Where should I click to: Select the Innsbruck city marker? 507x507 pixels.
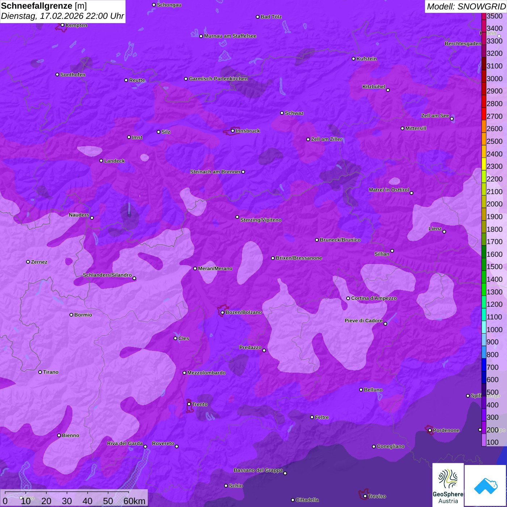click(x=233, y=131)
